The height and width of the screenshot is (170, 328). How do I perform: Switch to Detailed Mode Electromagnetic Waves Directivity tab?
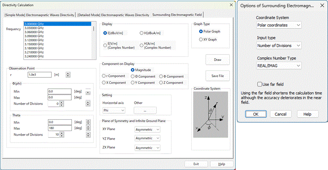coord(114,15)
